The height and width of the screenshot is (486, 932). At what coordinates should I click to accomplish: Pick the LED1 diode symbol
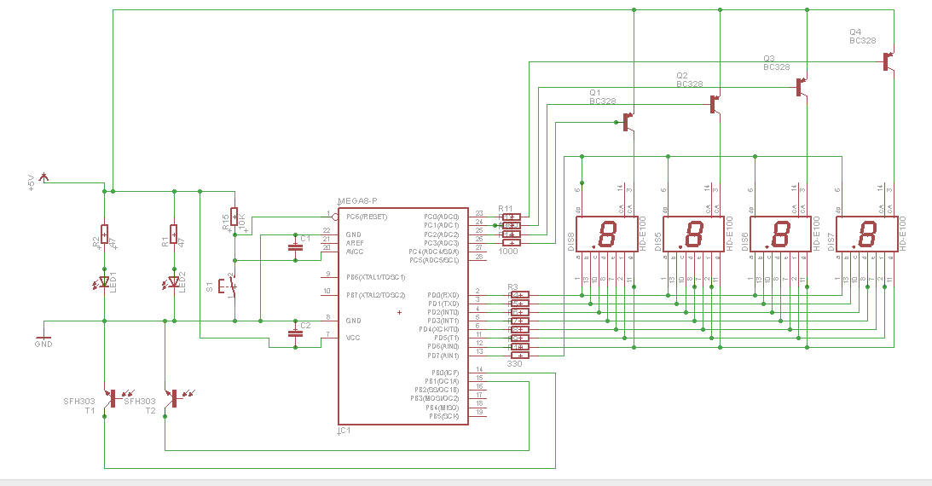pos(103,281)
